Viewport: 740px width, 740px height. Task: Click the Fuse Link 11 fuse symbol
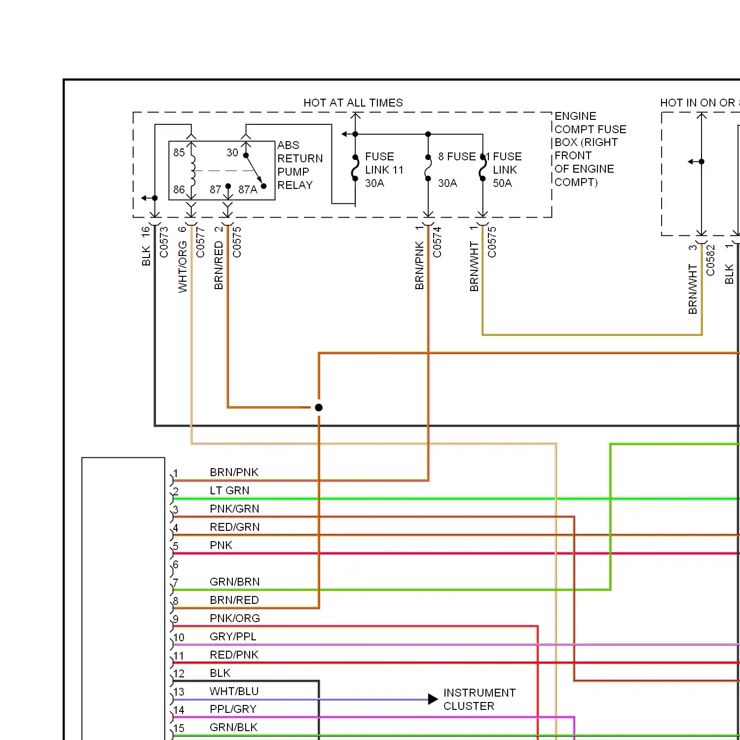[x=355, y=168]
